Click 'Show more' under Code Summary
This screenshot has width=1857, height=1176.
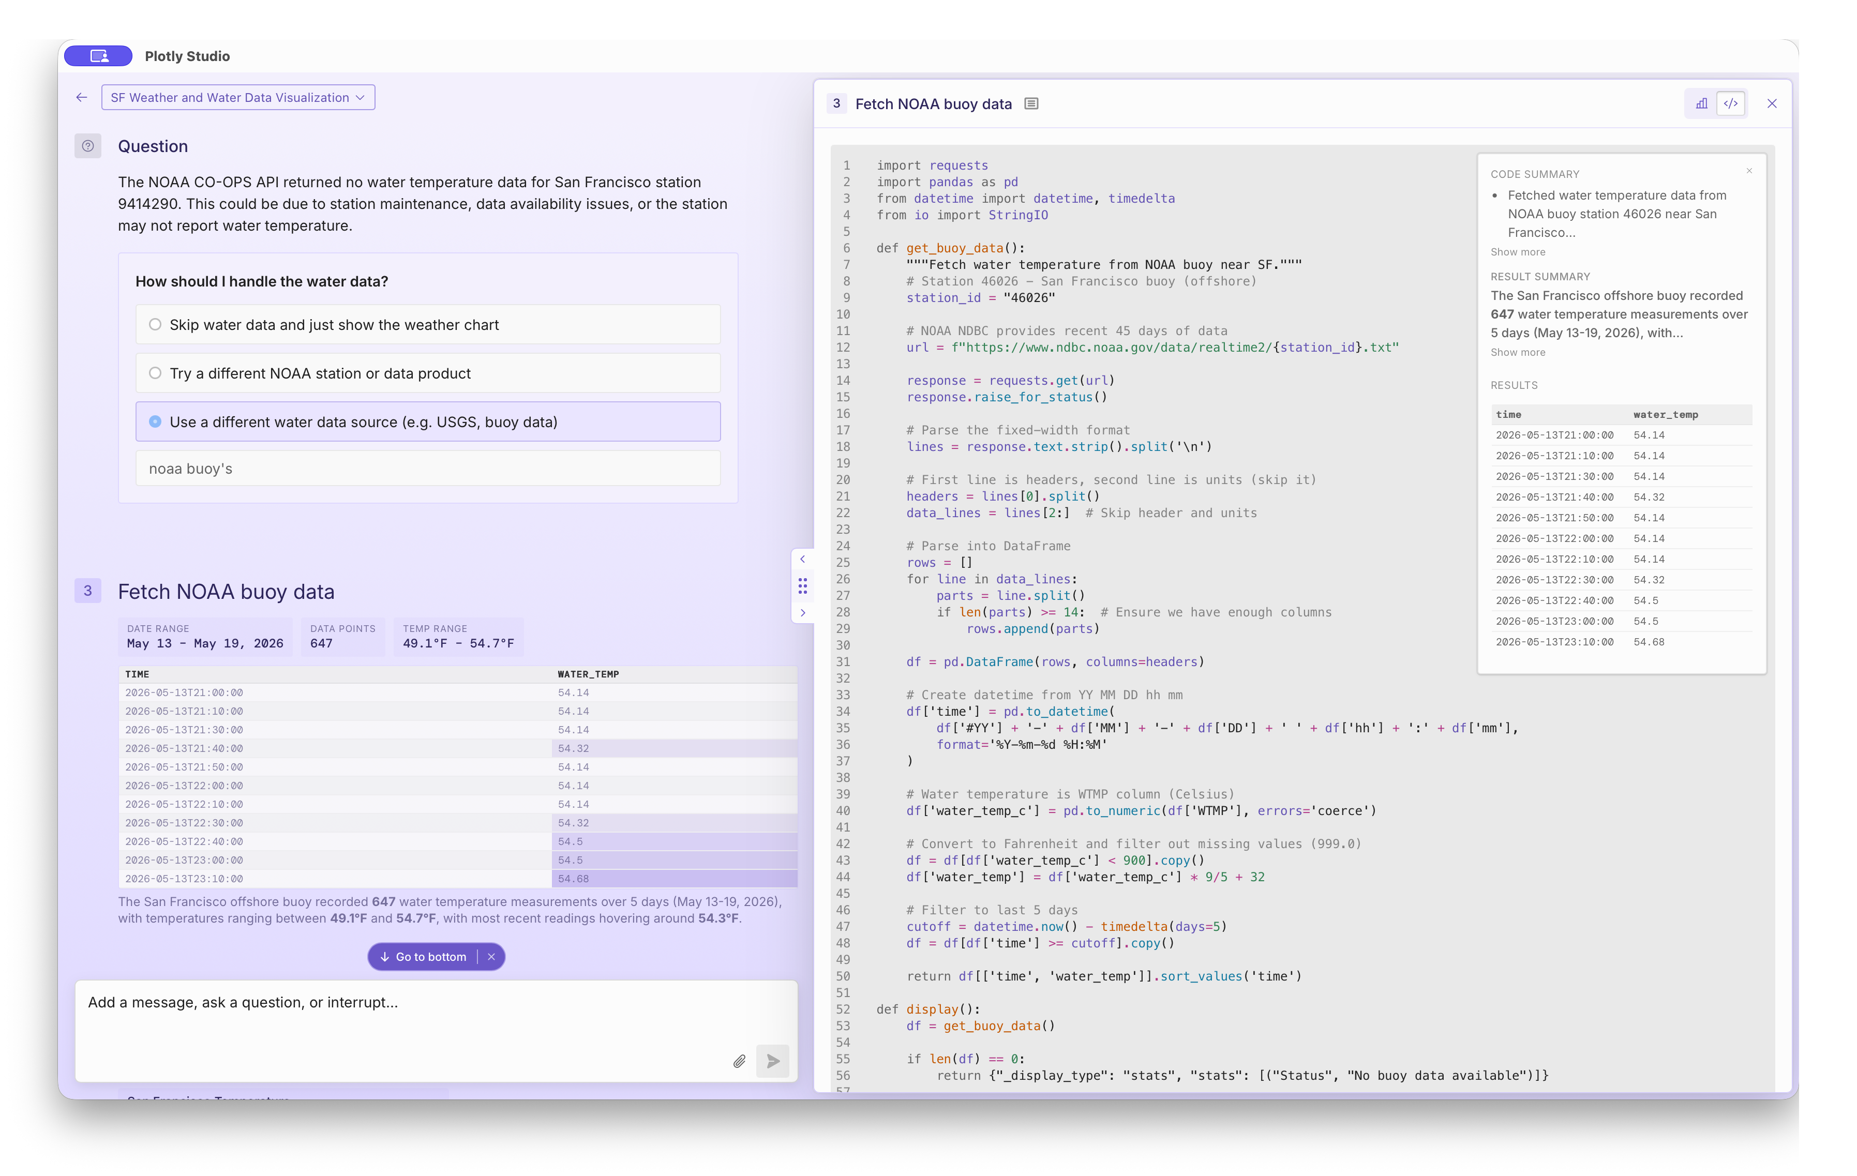[x=1517, y=252]
